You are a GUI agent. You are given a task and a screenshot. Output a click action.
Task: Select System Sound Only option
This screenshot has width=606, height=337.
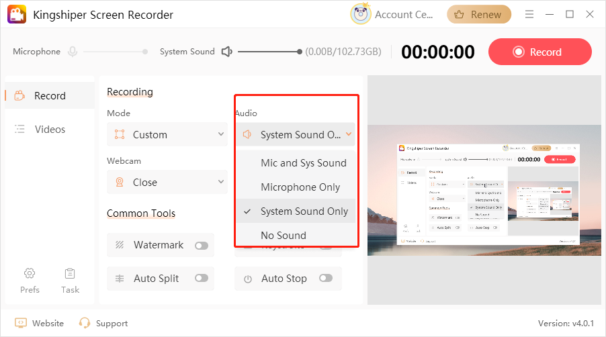click(x=296, y=211)
